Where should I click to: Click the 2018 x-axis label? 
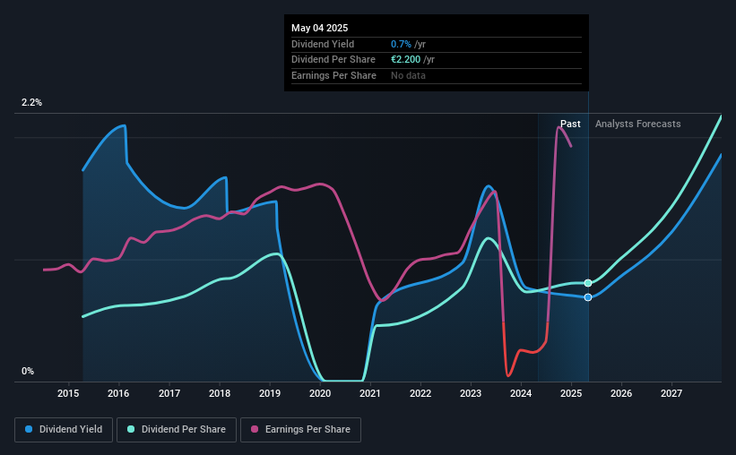coord(220,393)
